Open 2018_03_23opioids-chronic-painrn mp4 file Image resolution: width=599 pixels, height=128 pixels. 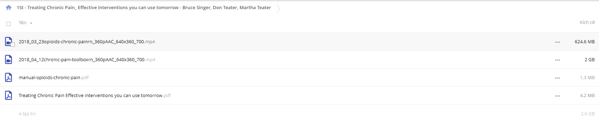tap(87, 41)
